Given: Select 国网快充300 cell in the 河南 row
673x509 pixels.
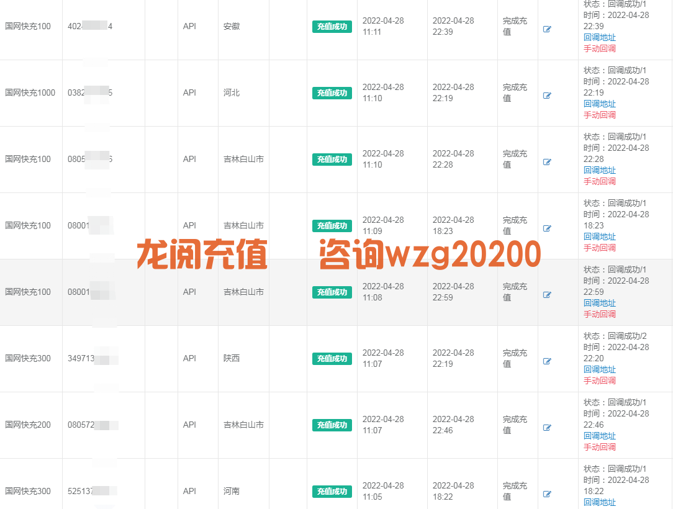Looking at the screenshot, I should [28, 492].
